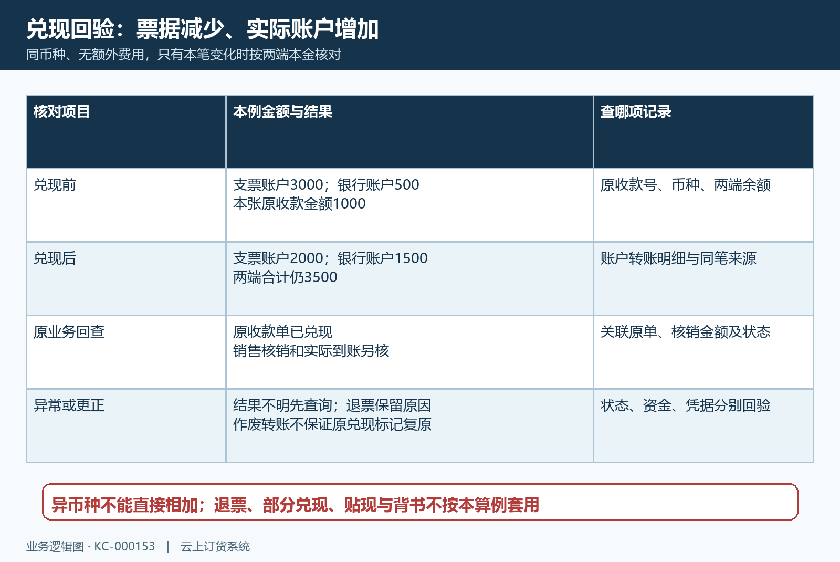Click the 兑现前 row label
This screenshot has width=840, height=562.
(55, 185)
